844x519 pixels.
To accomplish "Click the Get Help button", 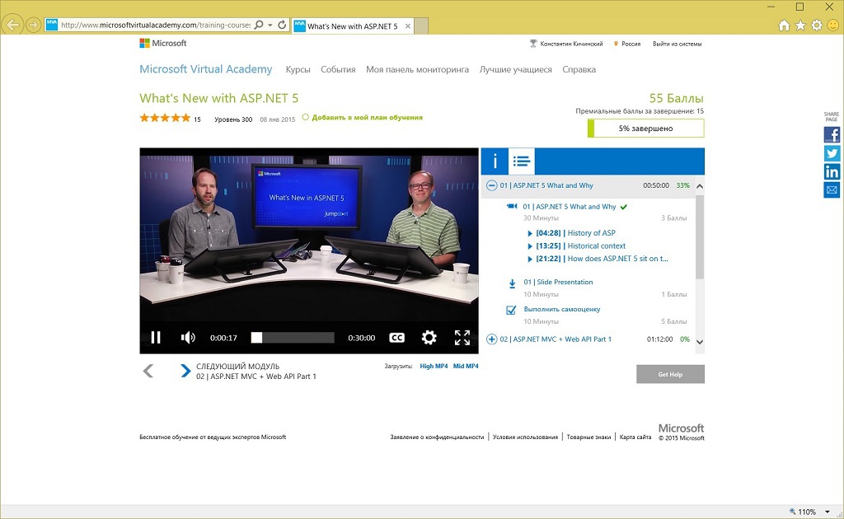I will click(x=670, y=374).
